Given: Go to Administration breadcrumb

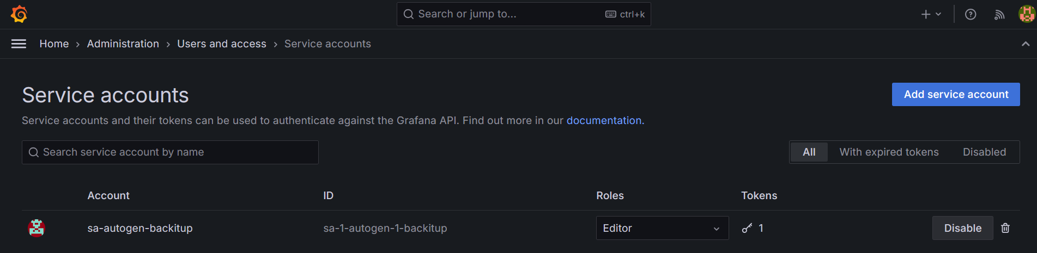Looking at the screenshot, I should click(123, 44).
